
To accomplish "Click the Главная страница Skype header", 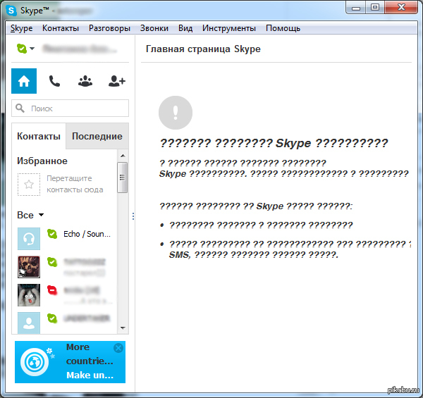I will point(203,49).
